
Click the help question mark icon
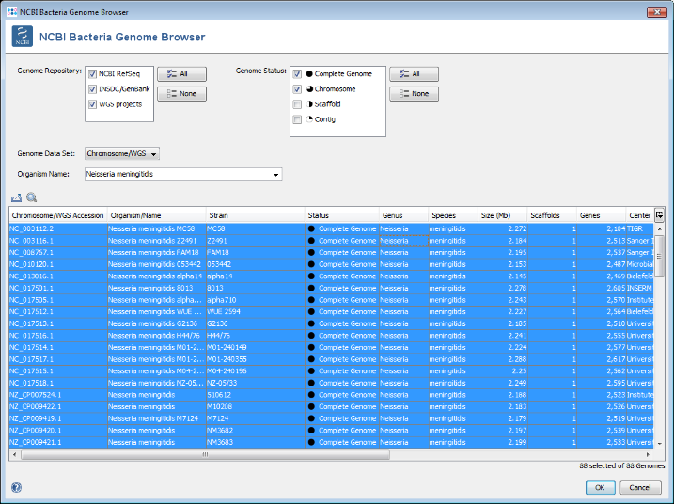click(x=16, y=487)
